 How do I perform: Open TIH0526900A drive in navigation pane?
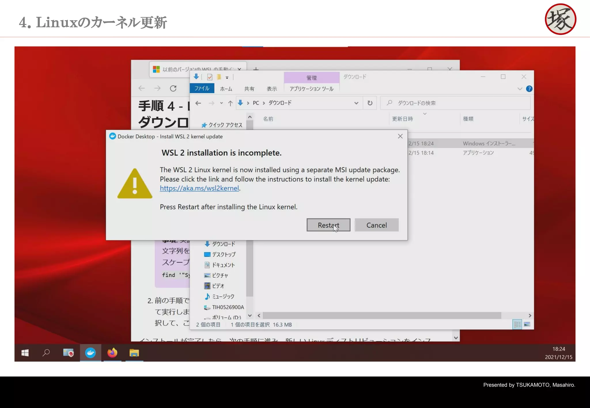tap(224, 307)
